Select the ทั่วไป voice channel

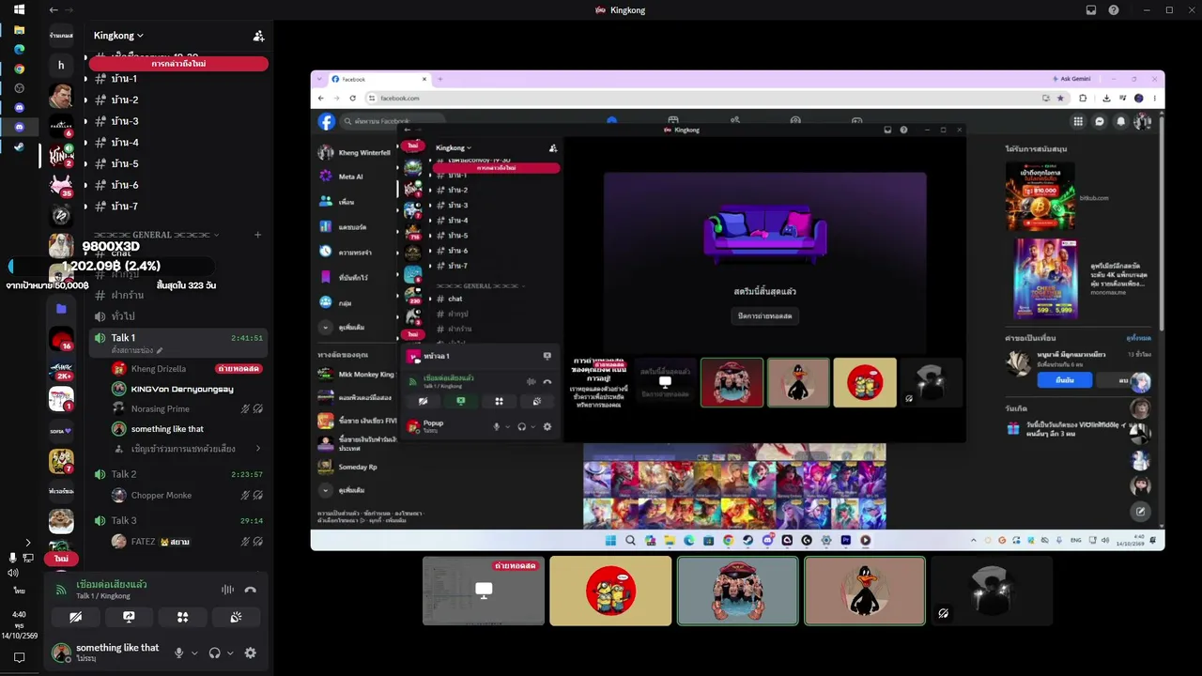(x=178, y=316)
